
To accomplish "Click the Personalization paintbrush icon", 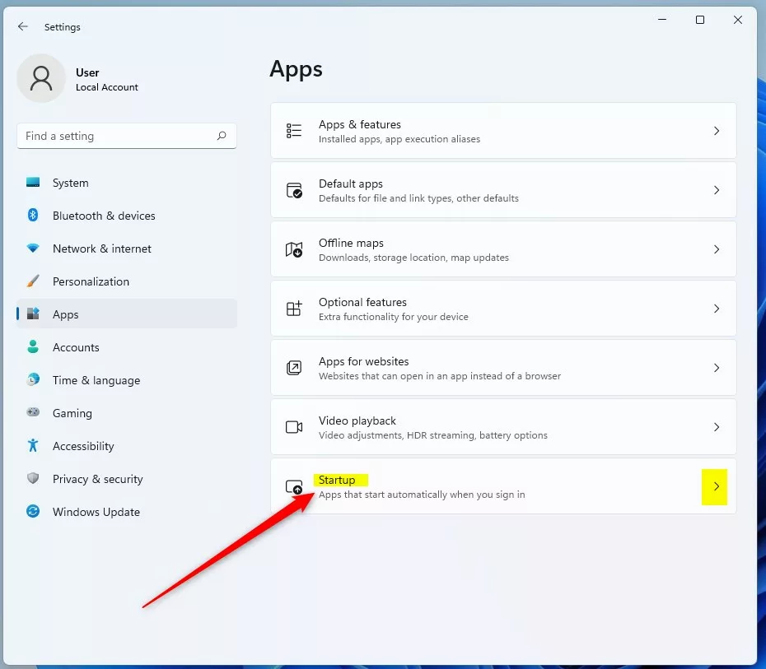I will point(33,281).
